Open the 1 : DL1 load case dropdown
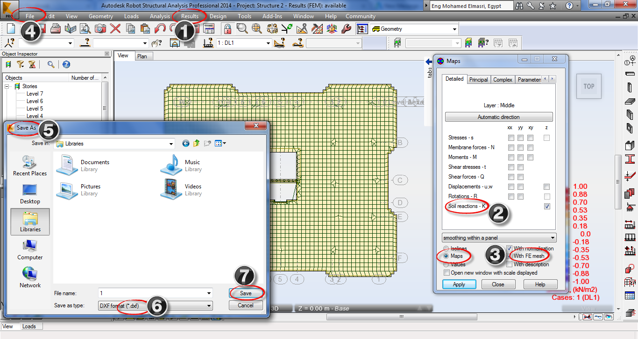This screenshot has width=638, height=339. [268, 43]
